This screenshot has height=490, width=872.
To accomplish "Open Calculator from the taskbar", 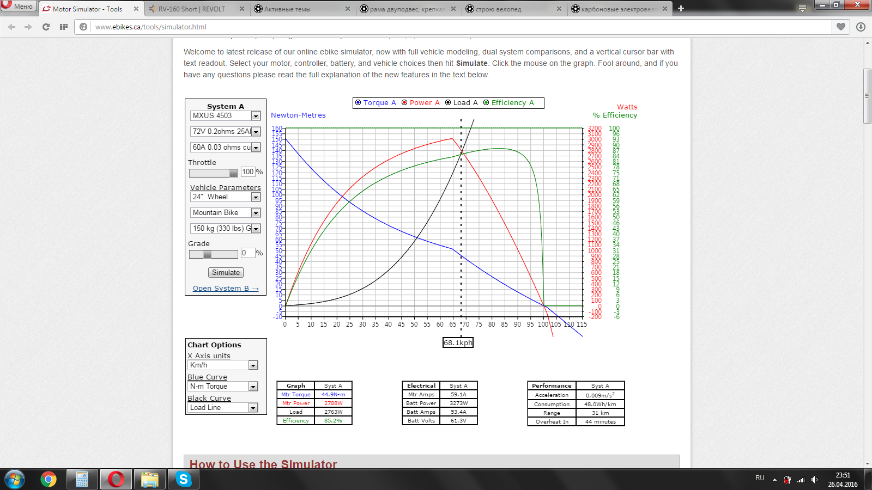I will [x=82, y=479].
